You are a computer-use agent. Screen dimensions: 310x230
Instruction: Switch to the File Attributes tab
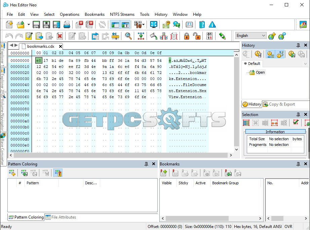click(x=61, y=217)
